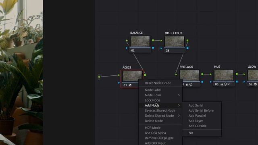Viewport: 258px width, 145px height.
Task: Click the blue key output of PRE LOOK node
Action: pyautogui.click(x=202, y=82)
